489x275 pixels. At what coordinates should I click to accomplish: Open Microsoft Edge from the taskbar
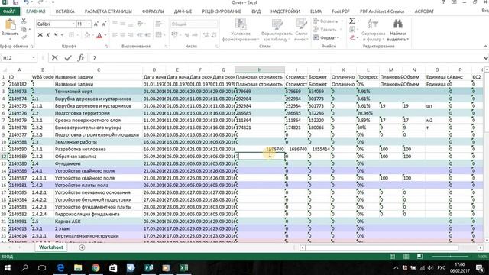[60, 268]
